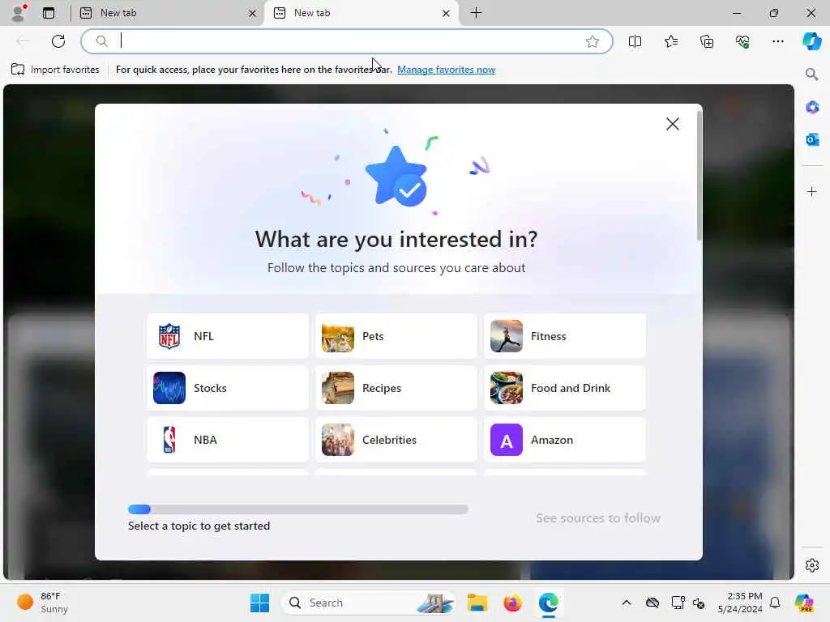Follow the NBA topic
830x622 pixels.
point(228,440)
